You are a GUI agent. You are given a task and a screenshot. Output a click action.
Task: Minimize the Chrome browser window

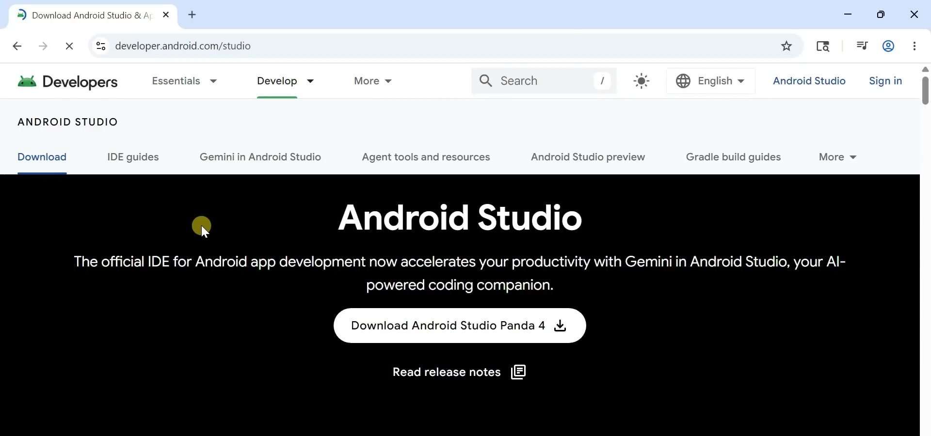click(848, 15)
